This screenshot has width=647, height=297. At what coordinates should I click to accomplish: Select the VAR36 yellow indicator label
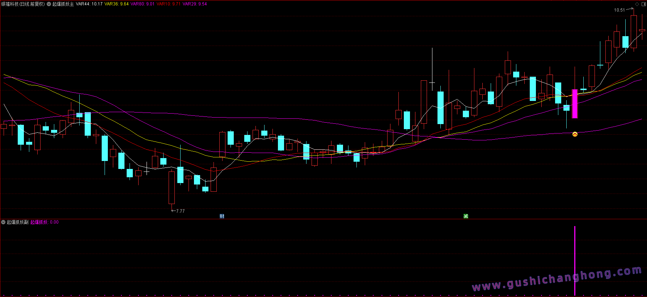pos(116,4)
